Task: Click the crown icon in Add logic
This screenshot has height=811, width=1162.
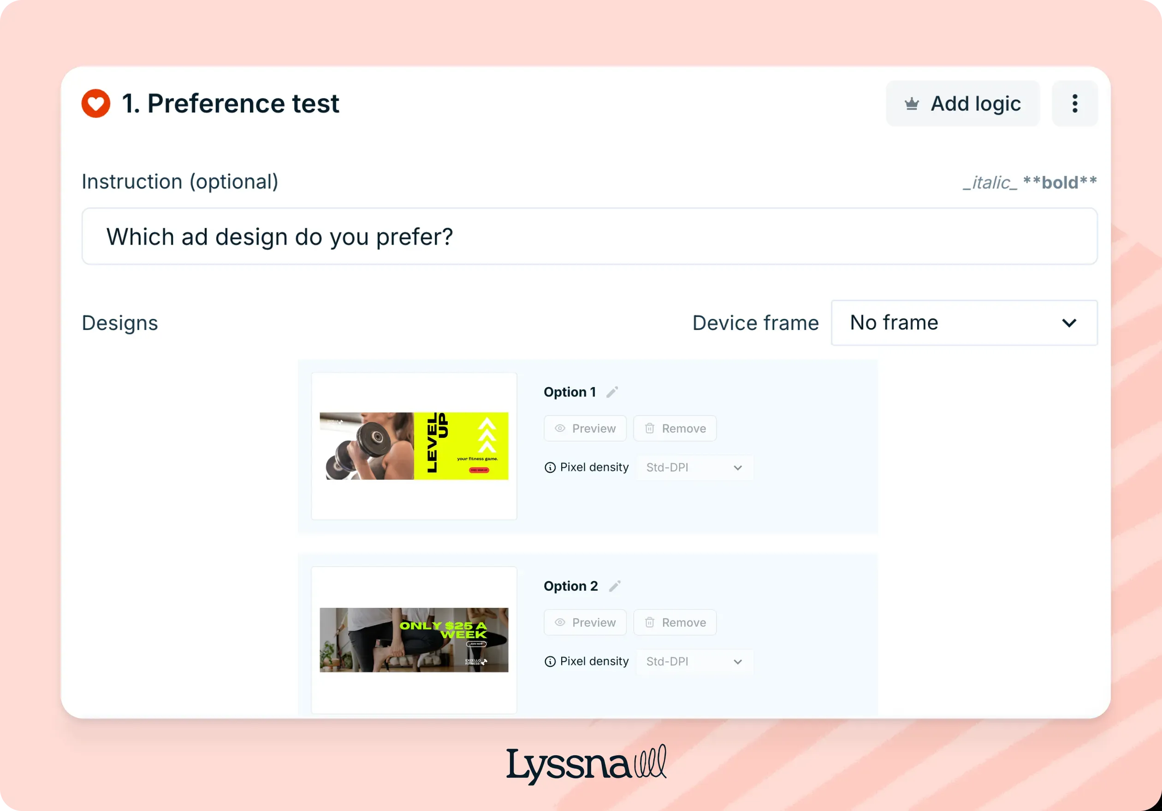Action: (912, 104)
